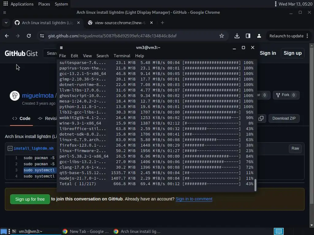Click the Total (11/217) progress row
Image resolution: width=314 pixels, height=235 pixels.
[x=156, y=184]
